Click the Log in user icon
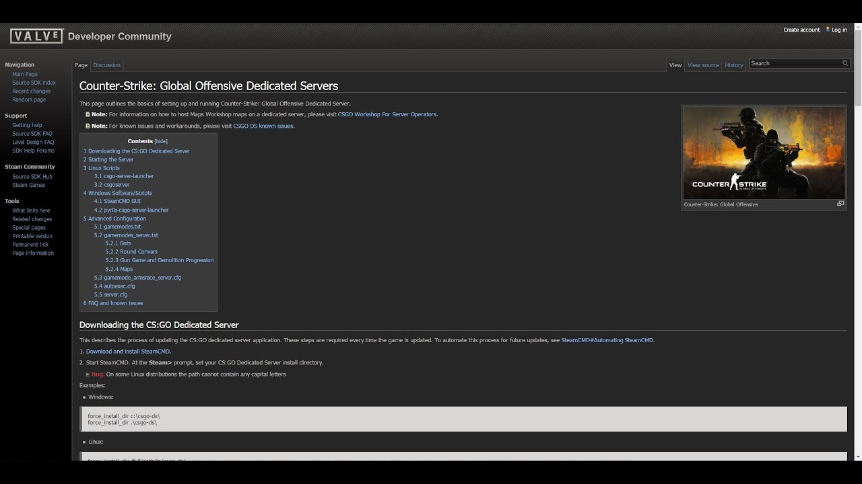Viewport: 862px width, 484px height. (x=828, y=30)
